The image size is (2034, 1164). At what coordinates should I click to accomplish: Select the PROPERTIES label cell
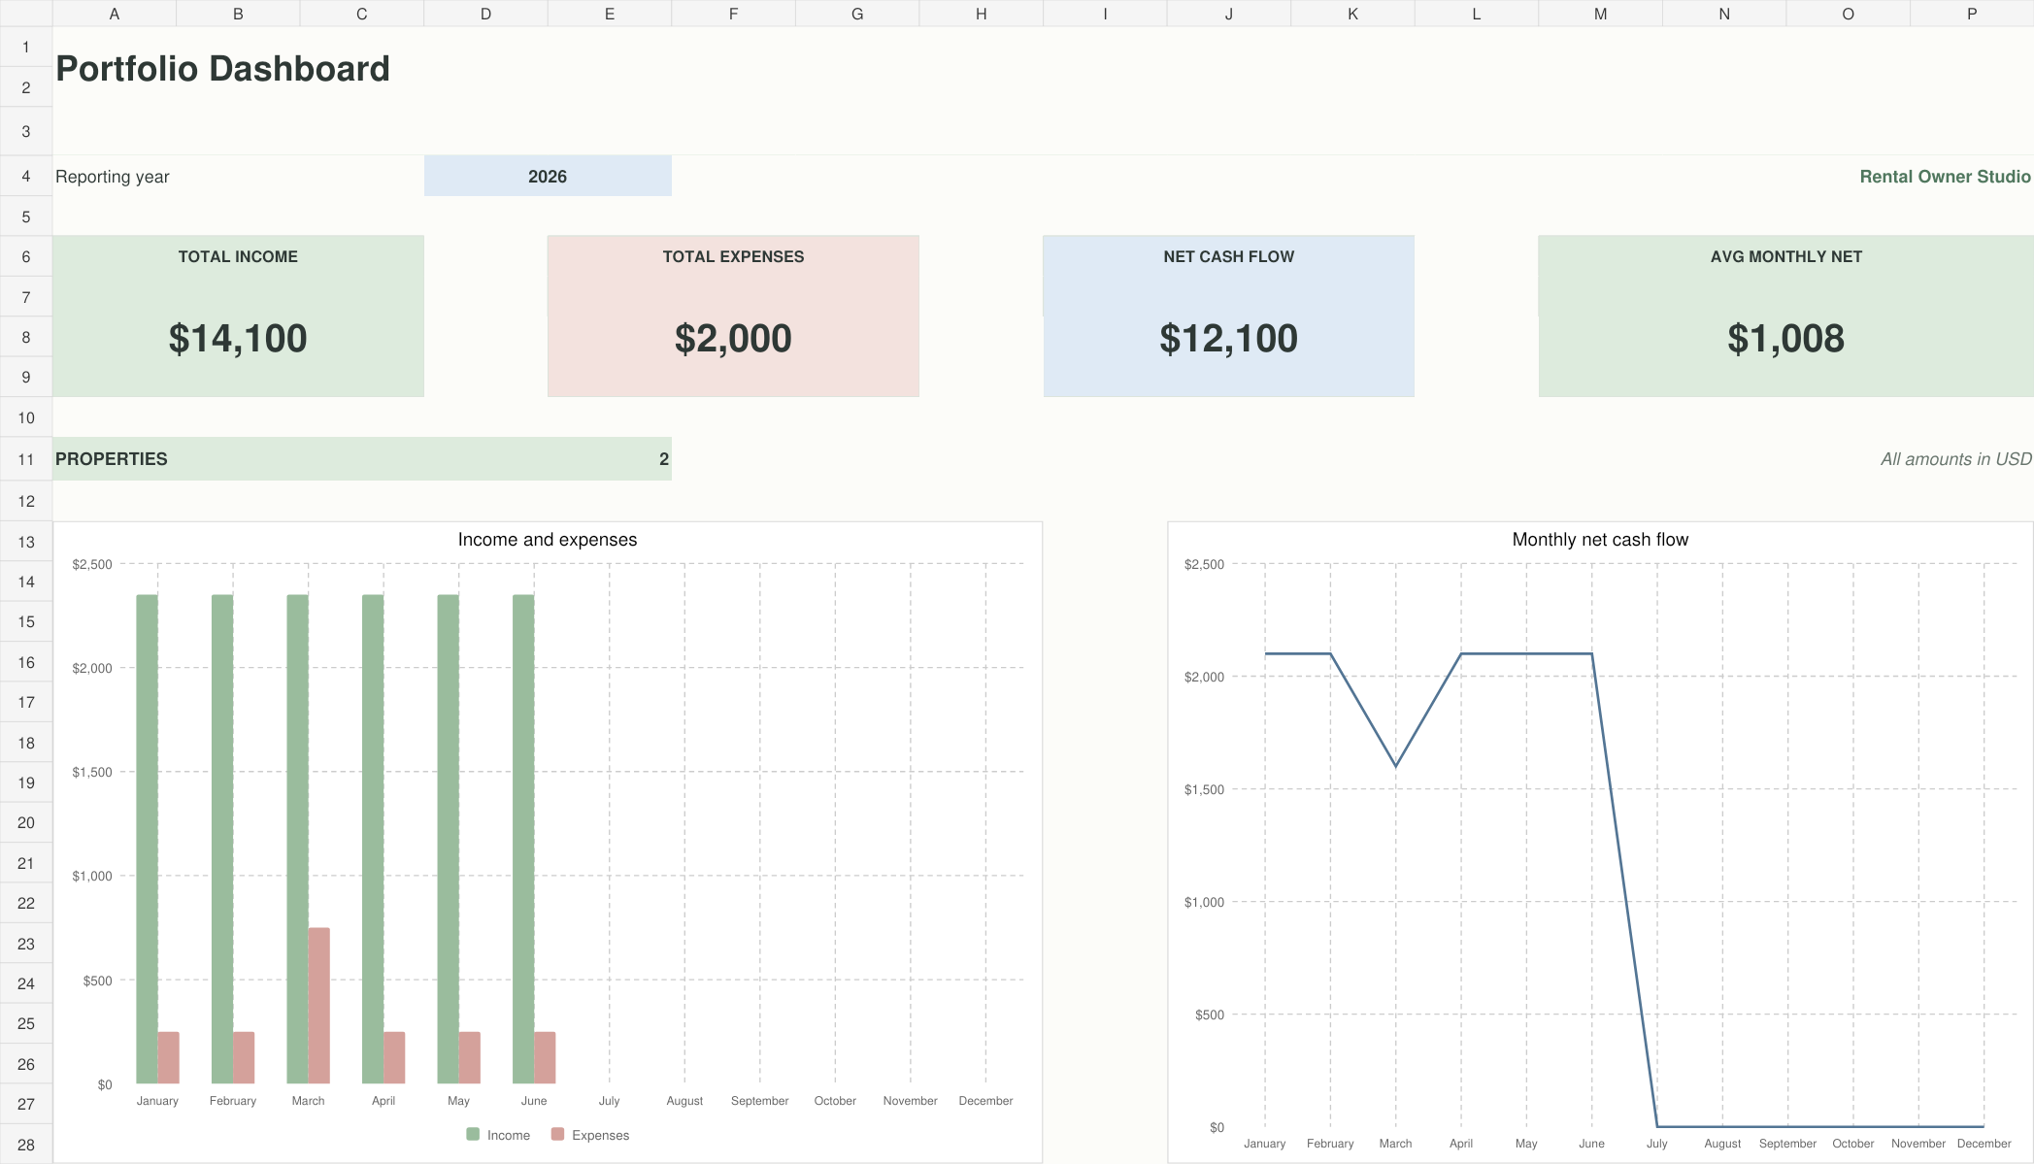[112, 458]
